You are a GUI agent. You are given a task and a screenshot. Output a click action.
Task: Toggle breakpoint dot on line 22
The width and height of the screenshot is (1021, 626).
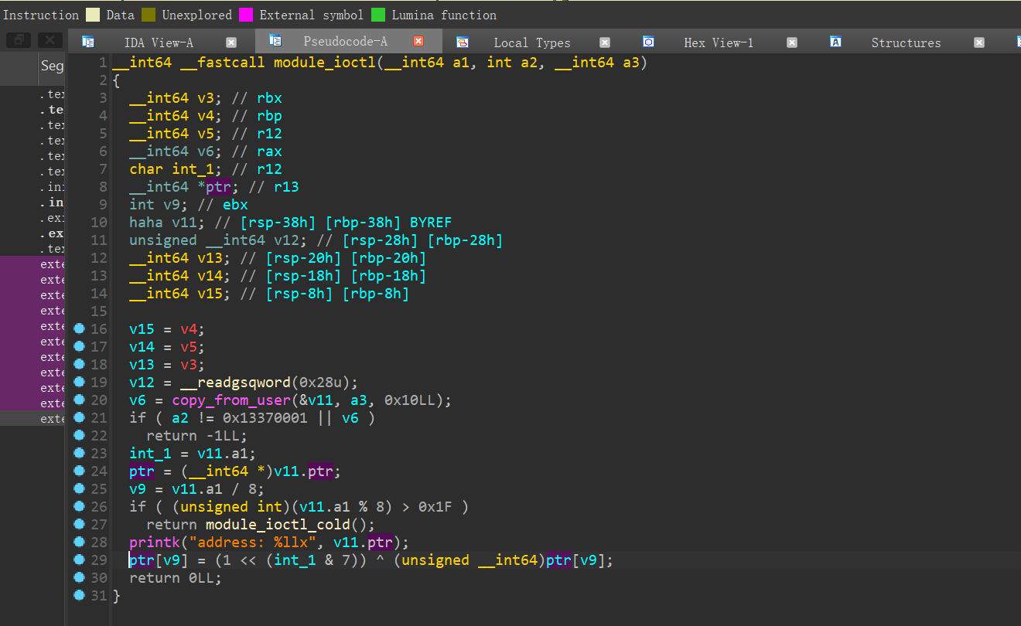click(x=79, y=435)
